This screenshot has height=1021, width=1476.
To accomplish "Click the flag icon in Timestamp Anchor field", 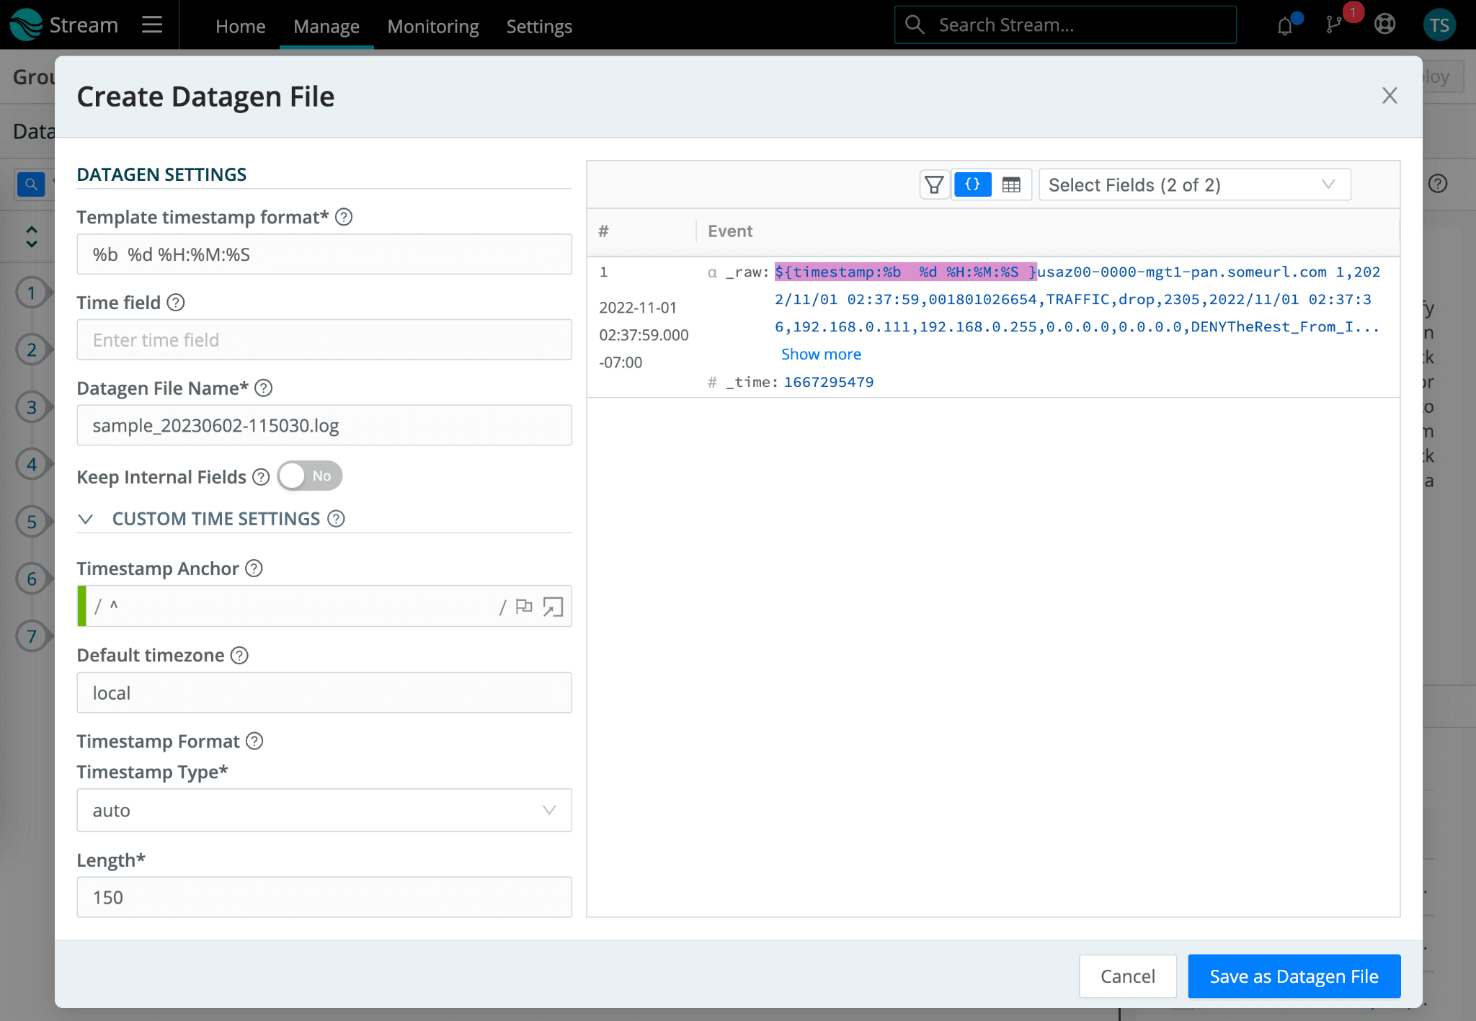I will (524, 607).
